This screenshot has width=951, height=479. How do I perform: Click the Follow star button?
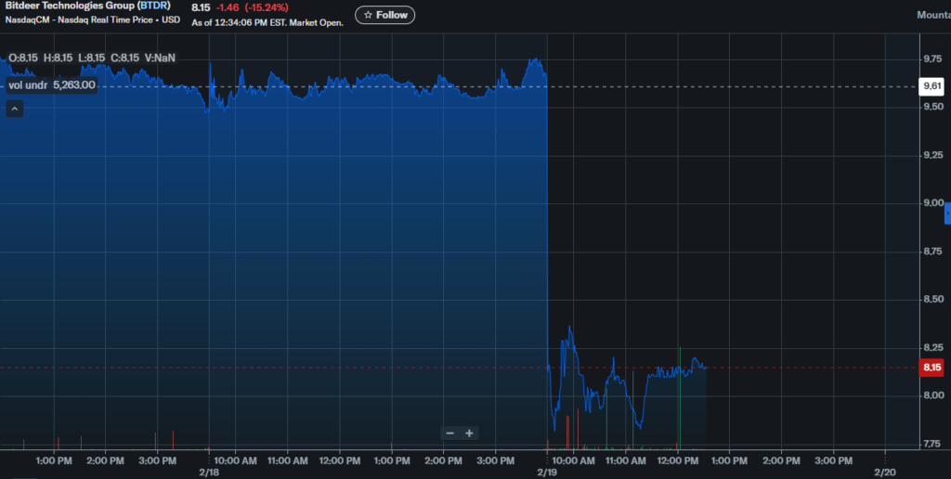click(384, 15)
